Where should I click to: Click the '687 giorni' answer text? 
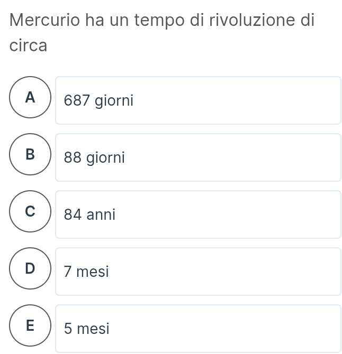(98, 100)
